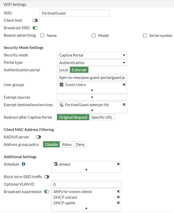Remove the always schedule entry

point(118,164)
